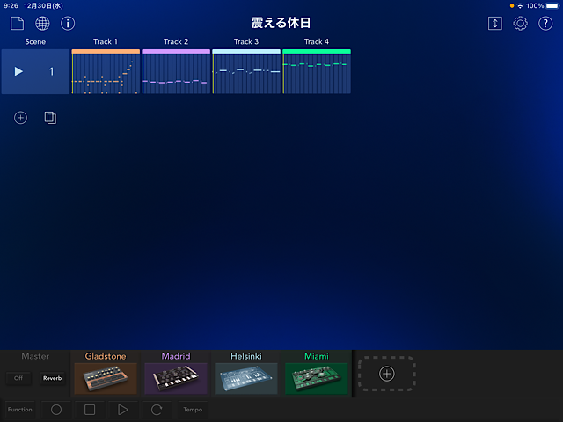563x422 pixels.
Task: Open the Master Reverb effect
Action: [x=53, y=378]
